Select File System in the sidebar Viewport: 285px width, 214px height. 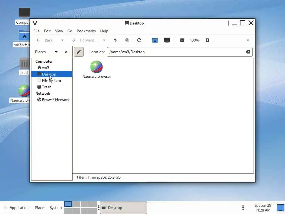pyautogui.click(x=52, y=81)
